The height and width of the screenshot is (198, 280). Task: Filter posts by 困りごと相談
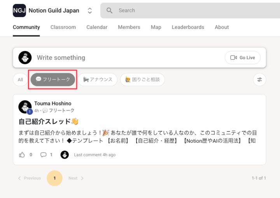click(x=142, y=79)
